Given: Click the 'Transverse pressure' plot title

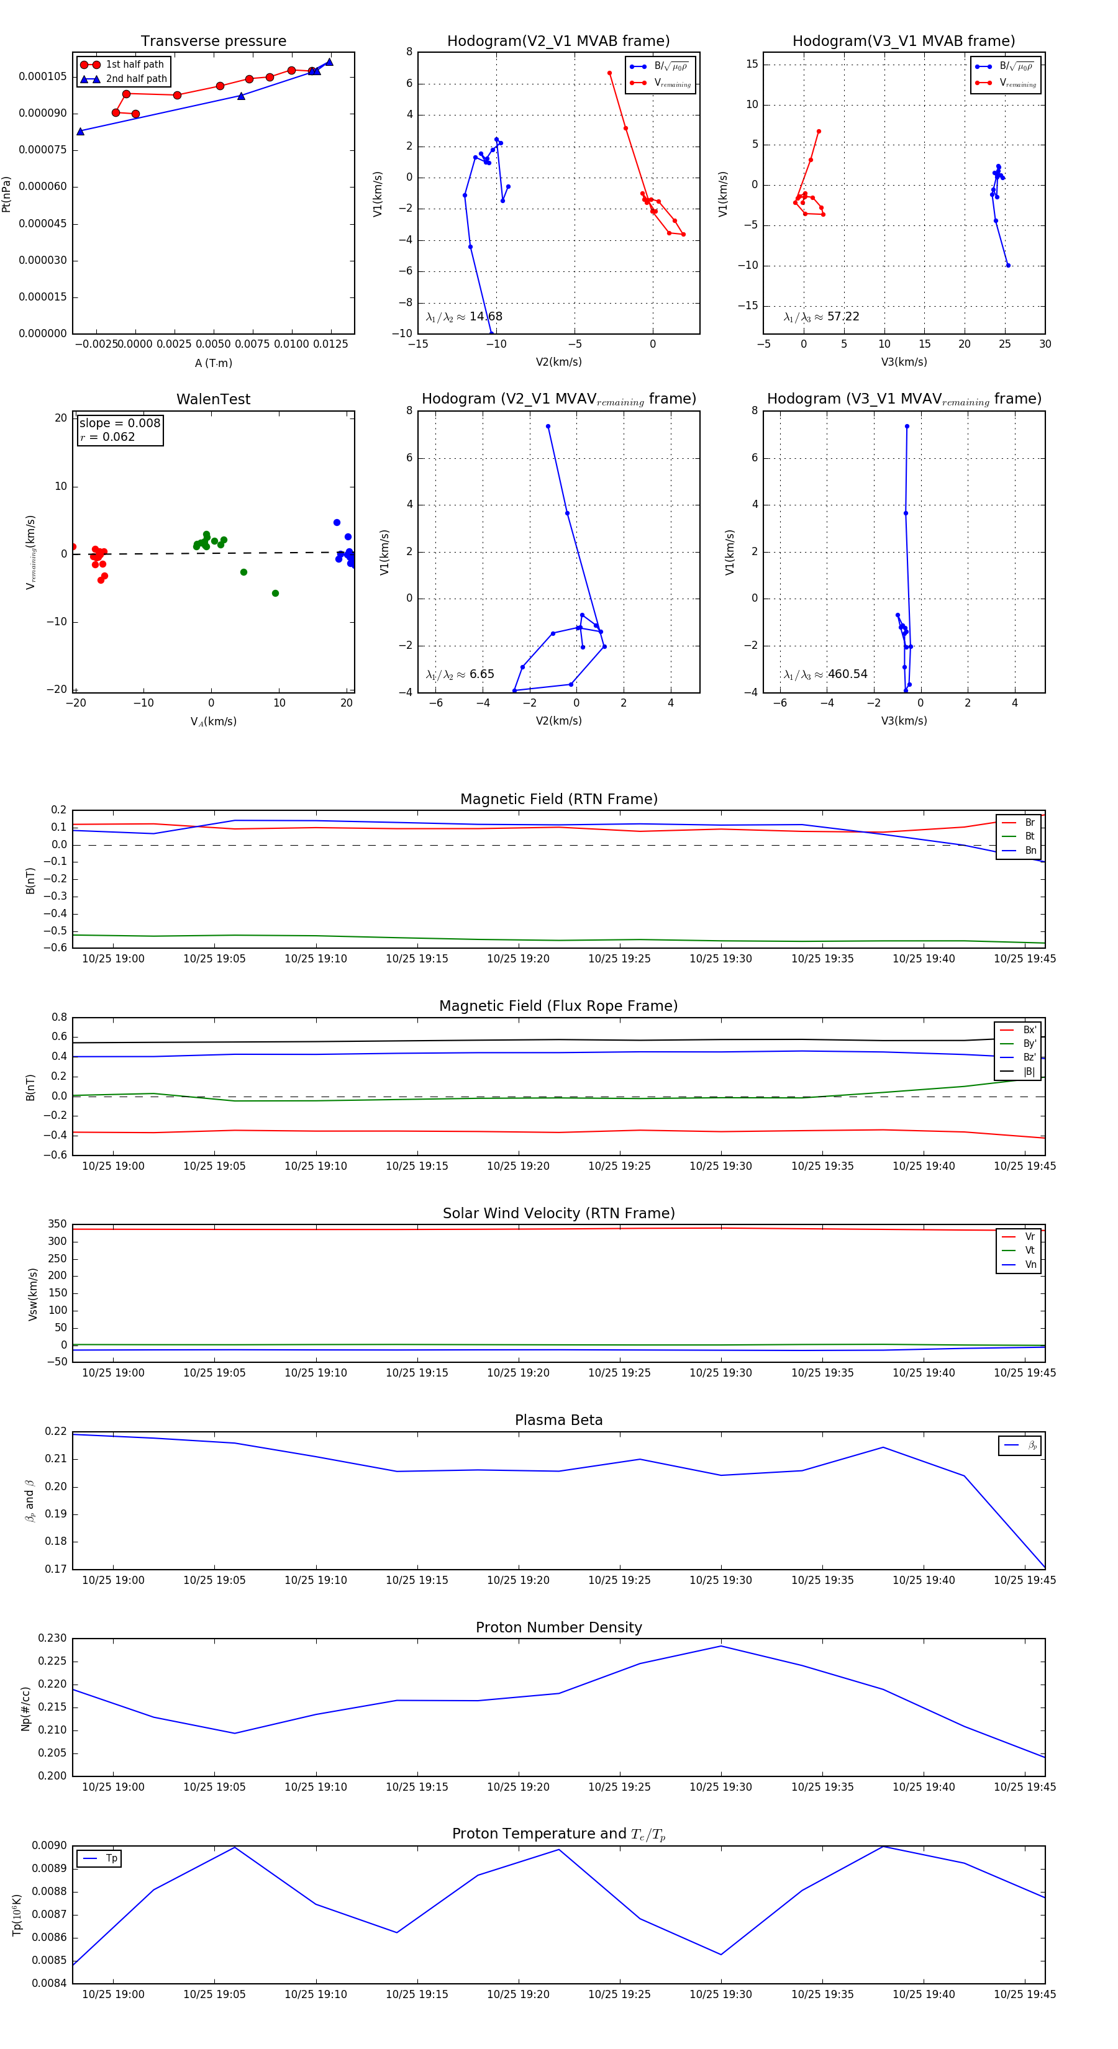Looking at the screenshot, I should tap(213, 42).
